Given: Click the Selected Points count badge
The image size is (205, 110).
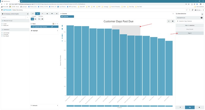Looking at the screenshot, I should (x=202, y=18).
